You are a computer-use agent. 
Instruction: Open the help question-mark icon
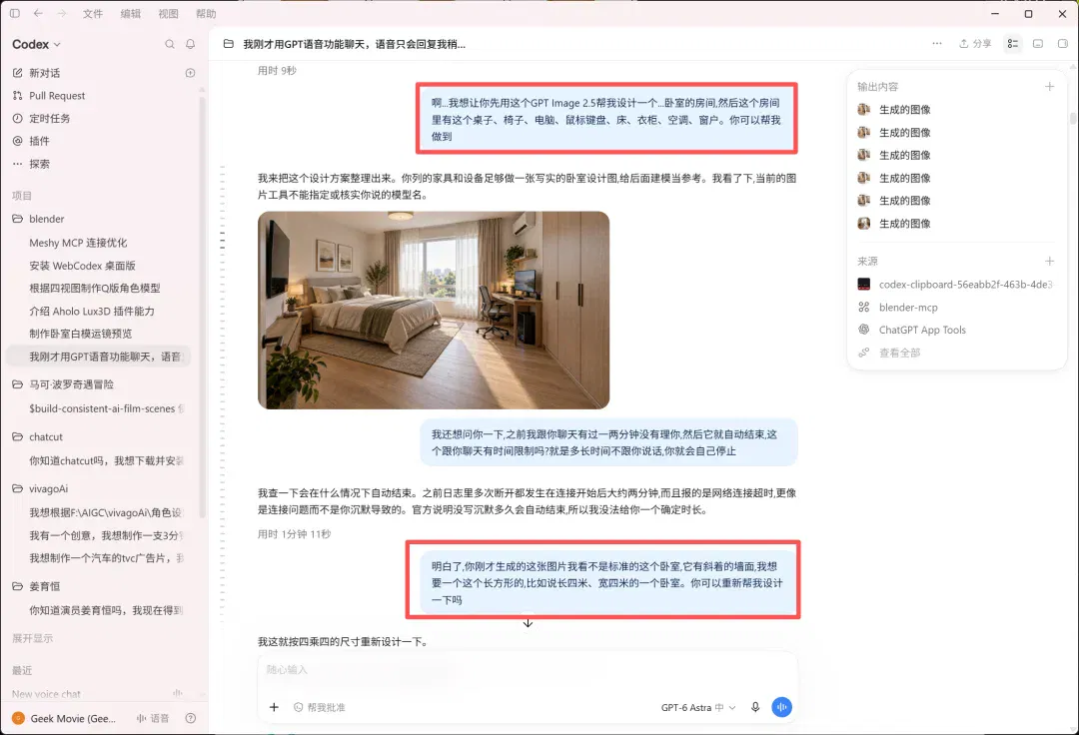[191, 718]
